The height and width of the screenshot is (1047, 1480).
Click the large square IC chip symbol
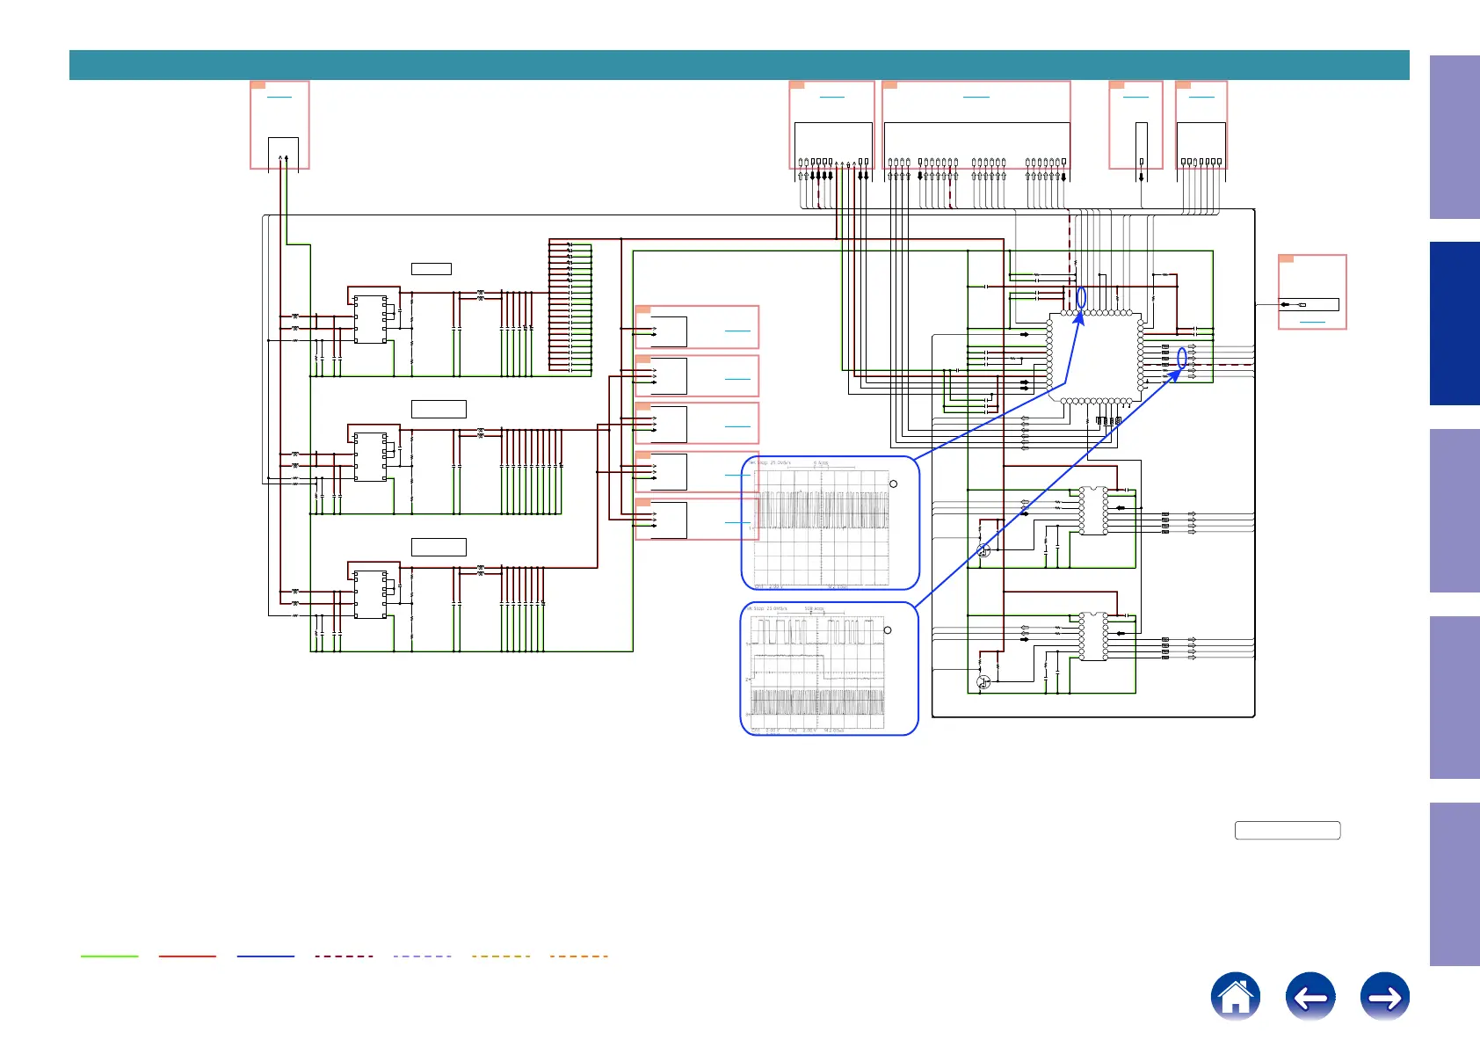point(1095,357)
